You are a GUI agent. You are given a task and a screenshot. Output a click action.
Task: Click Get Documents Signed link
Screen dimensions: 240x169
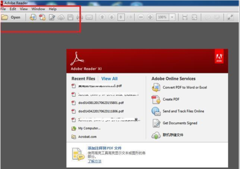pyautogui.click(x=180, y=123)
